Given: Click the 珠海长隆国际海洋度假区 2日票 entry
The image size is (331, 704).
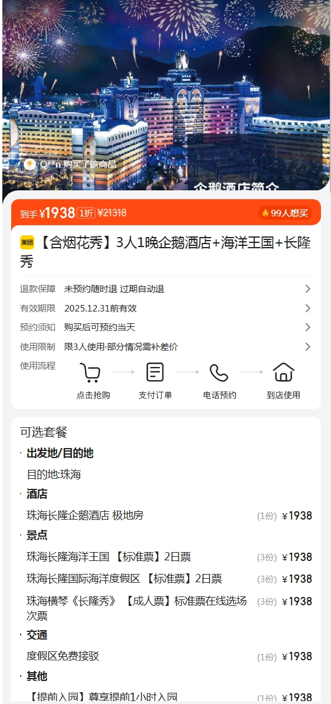Looking at the screenshot, I should click(x=169, y=579).
